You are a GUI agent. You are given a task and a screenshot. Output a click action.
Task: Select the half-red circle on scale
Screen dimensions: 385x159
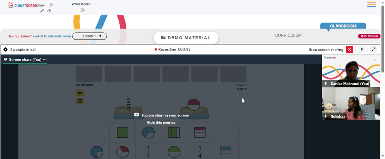(x=194, y=105)
